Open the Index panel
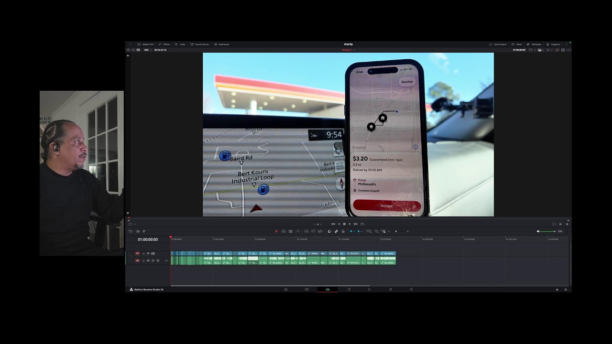This screenshot has height=344, width=612. [180, 44]
